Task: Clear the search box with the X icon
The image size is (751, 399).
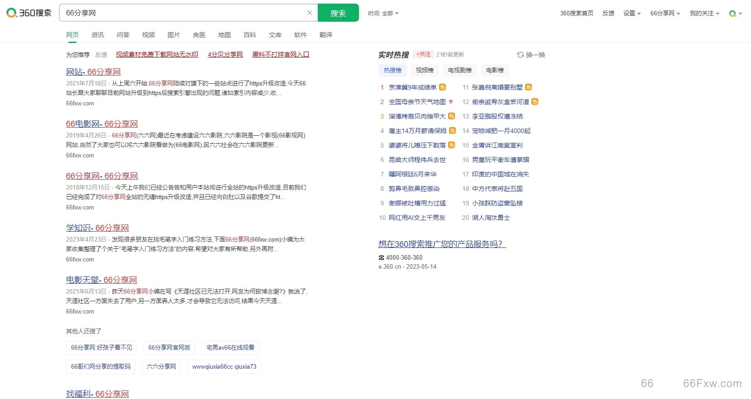Action: (x=310, y=13)
